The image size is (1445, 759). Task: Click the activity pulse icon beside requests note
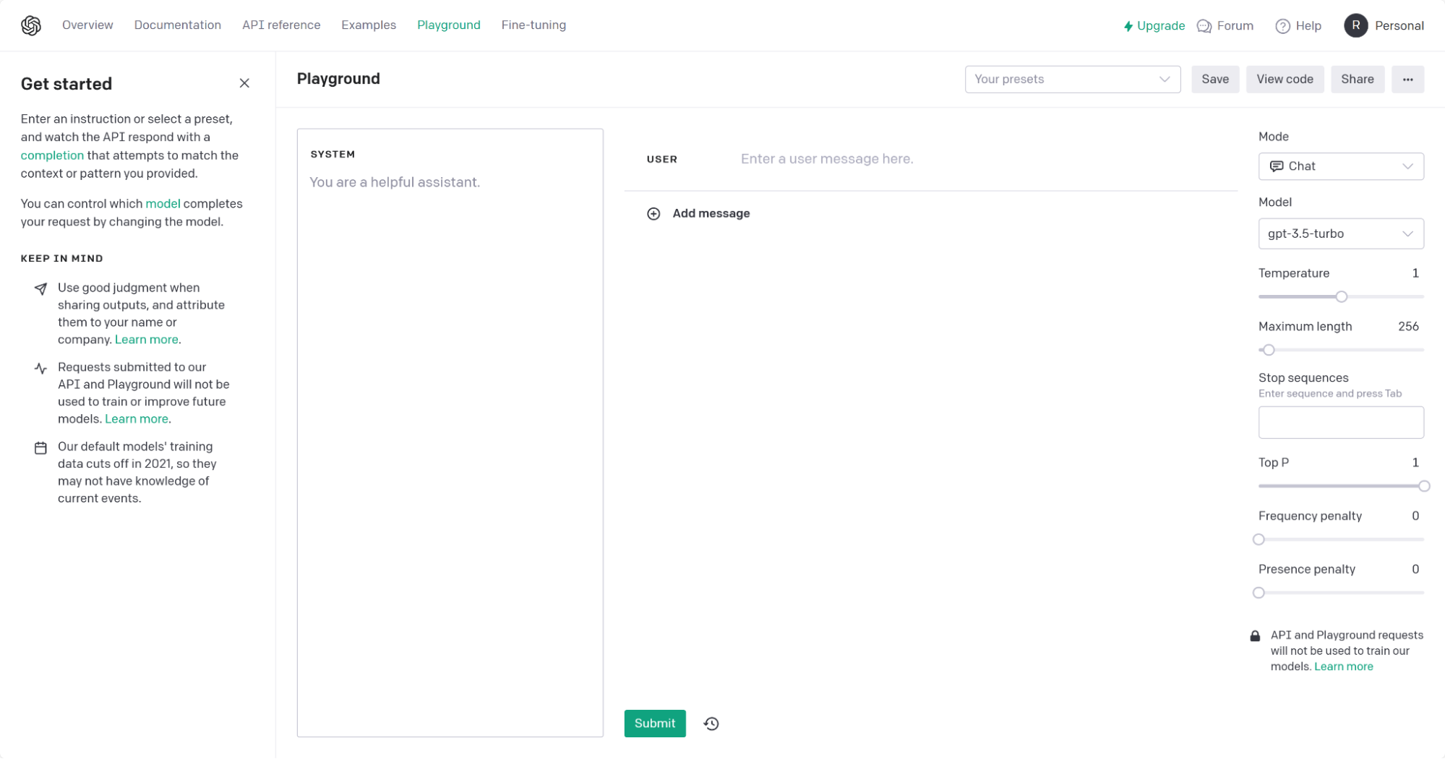40,368
